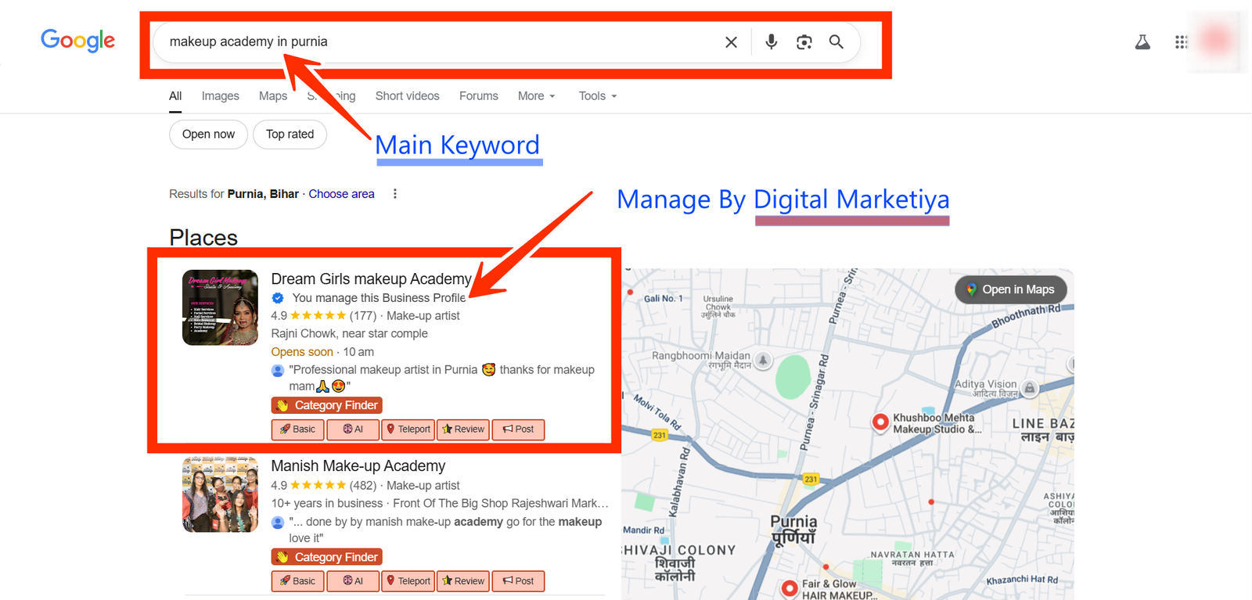Open Dream Girls makeup Academy thumbnail
1252x600 pixels.
(x=220, y=307)
